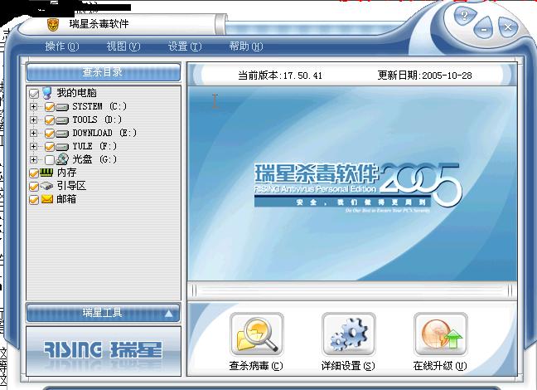The height and width of the screenshot is (390, 537).
Task: Click the online upgrade globe icon
Action: [x=440, y=334]
